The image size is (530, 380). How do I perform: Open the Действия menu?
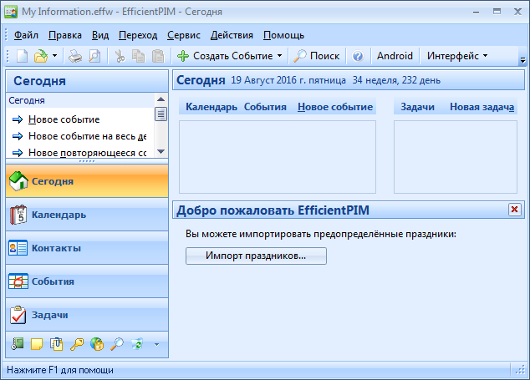[x=232, y=35]
